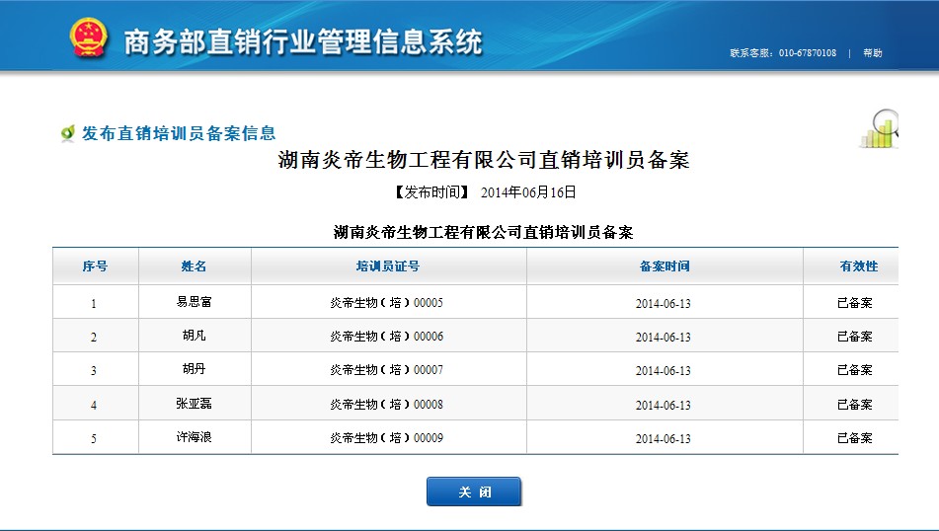
Task: Click the 备案时间 column header
Action: coord(664,266)
